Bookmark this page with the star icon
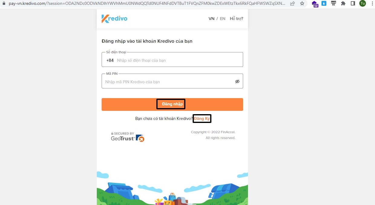This screenshot has width=375, height=205. click(302, 4)
